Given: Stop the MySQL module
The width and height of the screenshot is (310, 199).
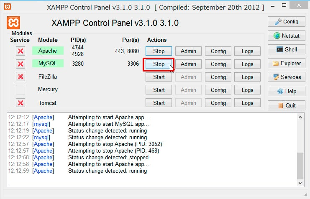Looking at the screenshot, I should [159, 64].
